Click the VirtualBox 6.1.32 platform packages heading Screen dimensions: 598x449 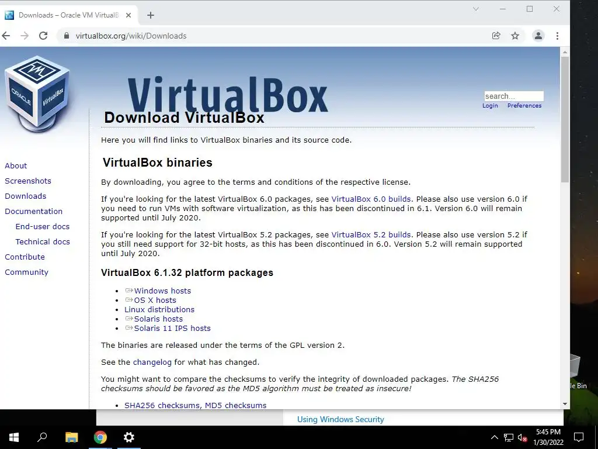pyautogui.click(x=187, y=272)
